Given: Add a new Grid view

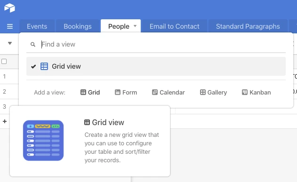Looking at the screenshot, I should tap(90, 92).
